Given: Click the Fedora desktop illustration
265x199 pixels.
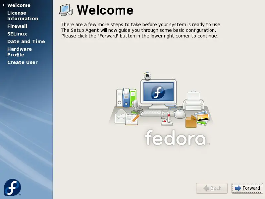Looking at the screenshot, I should 161,109.
